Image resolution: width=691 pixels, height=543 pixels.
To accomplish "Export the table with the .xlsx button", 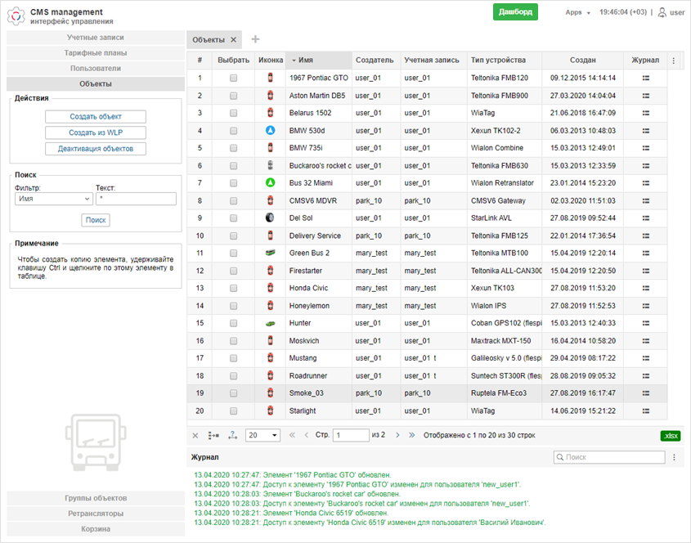I will pyautogui.click(x=671, y=436).
